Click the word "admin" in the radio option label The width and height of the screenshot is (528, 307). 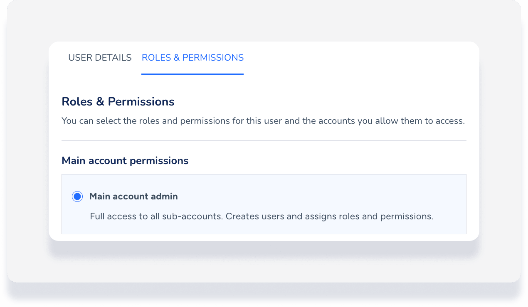coord(165,196)
